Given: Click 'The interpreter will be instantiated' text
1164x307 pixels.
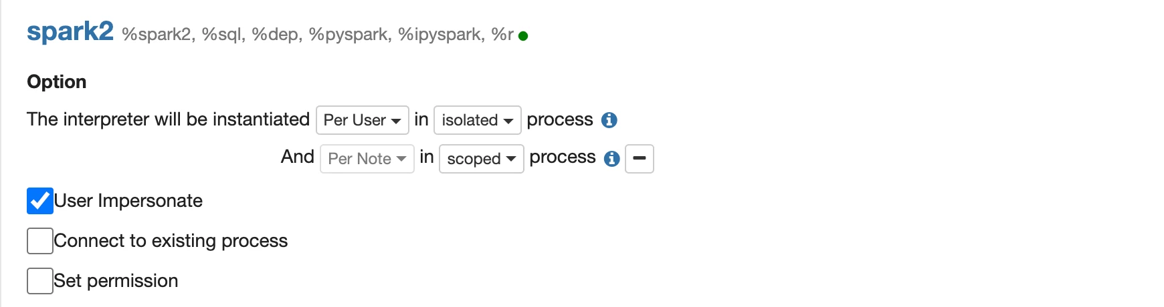Looking at the screenshot, I should [x=168, y=119].
